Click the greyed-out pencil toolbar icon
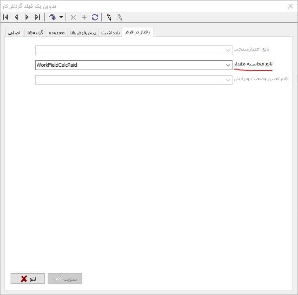 [x=119, y=17]
